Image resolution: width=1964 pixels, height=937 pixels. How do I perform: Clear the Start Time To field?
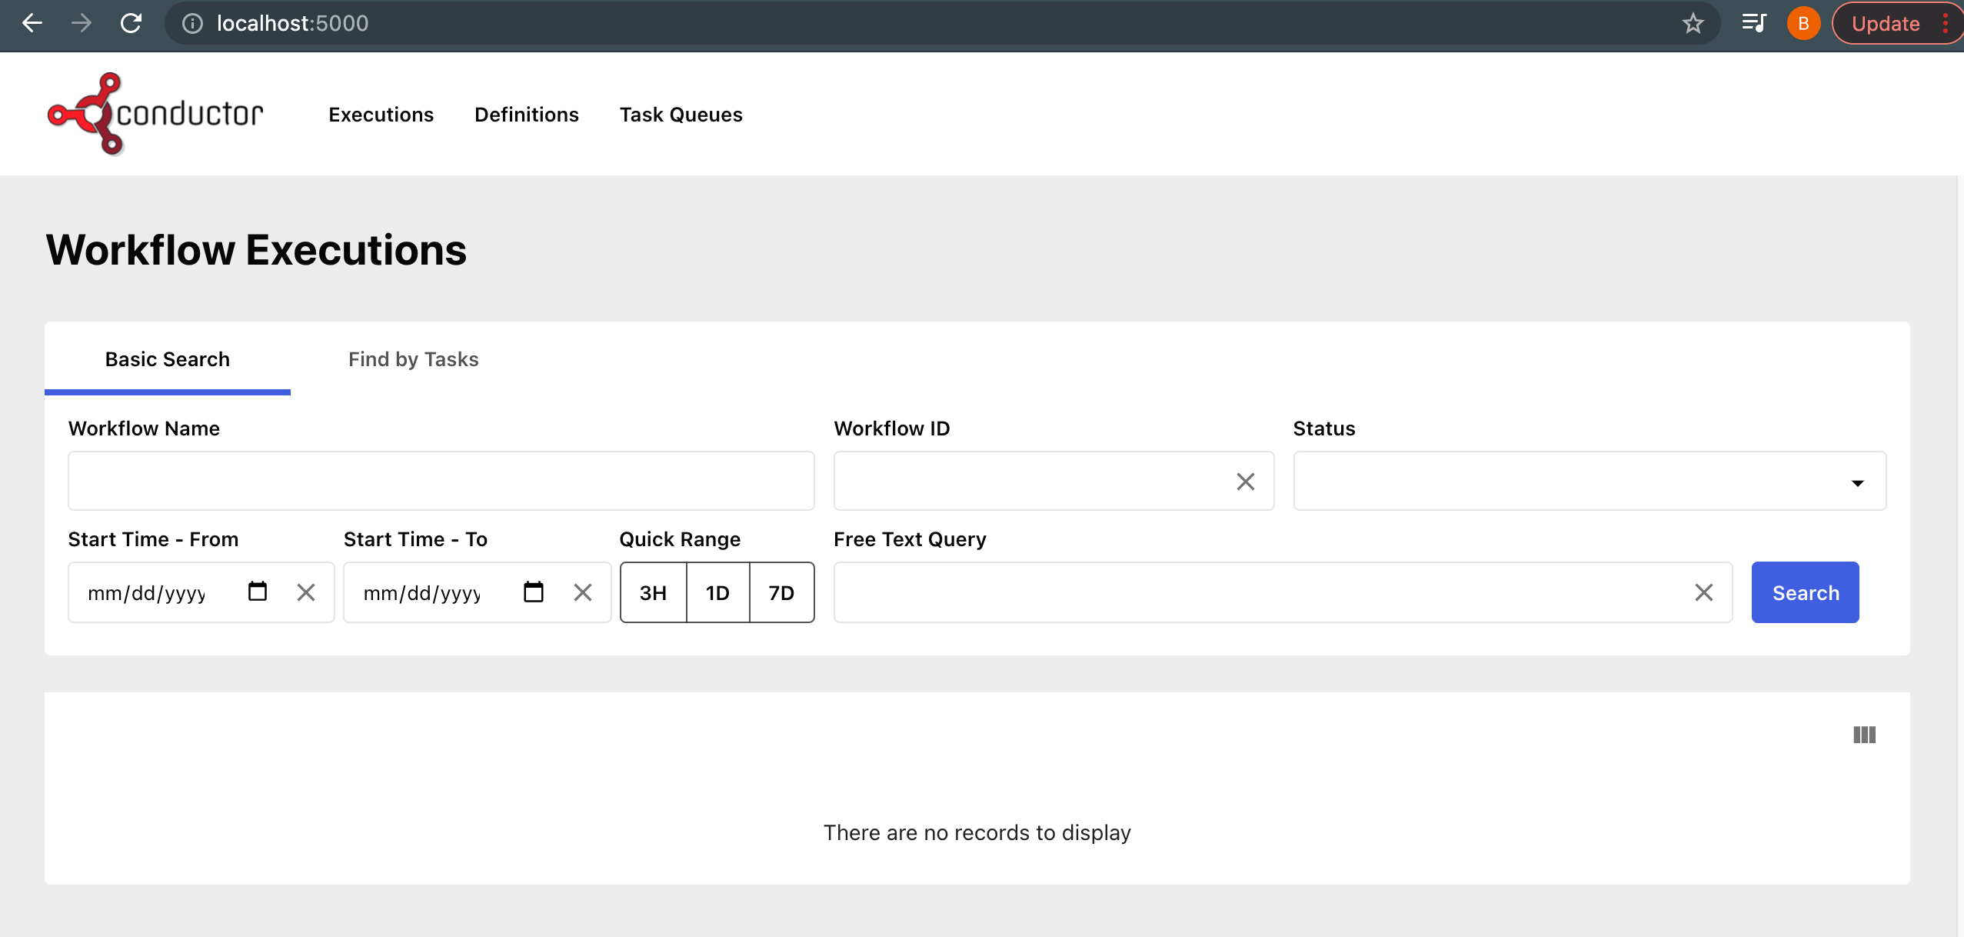pos(582,592)
